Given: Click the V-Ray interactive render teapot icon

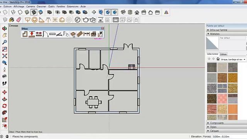Looking at the screenshot, I should [93, 20].
